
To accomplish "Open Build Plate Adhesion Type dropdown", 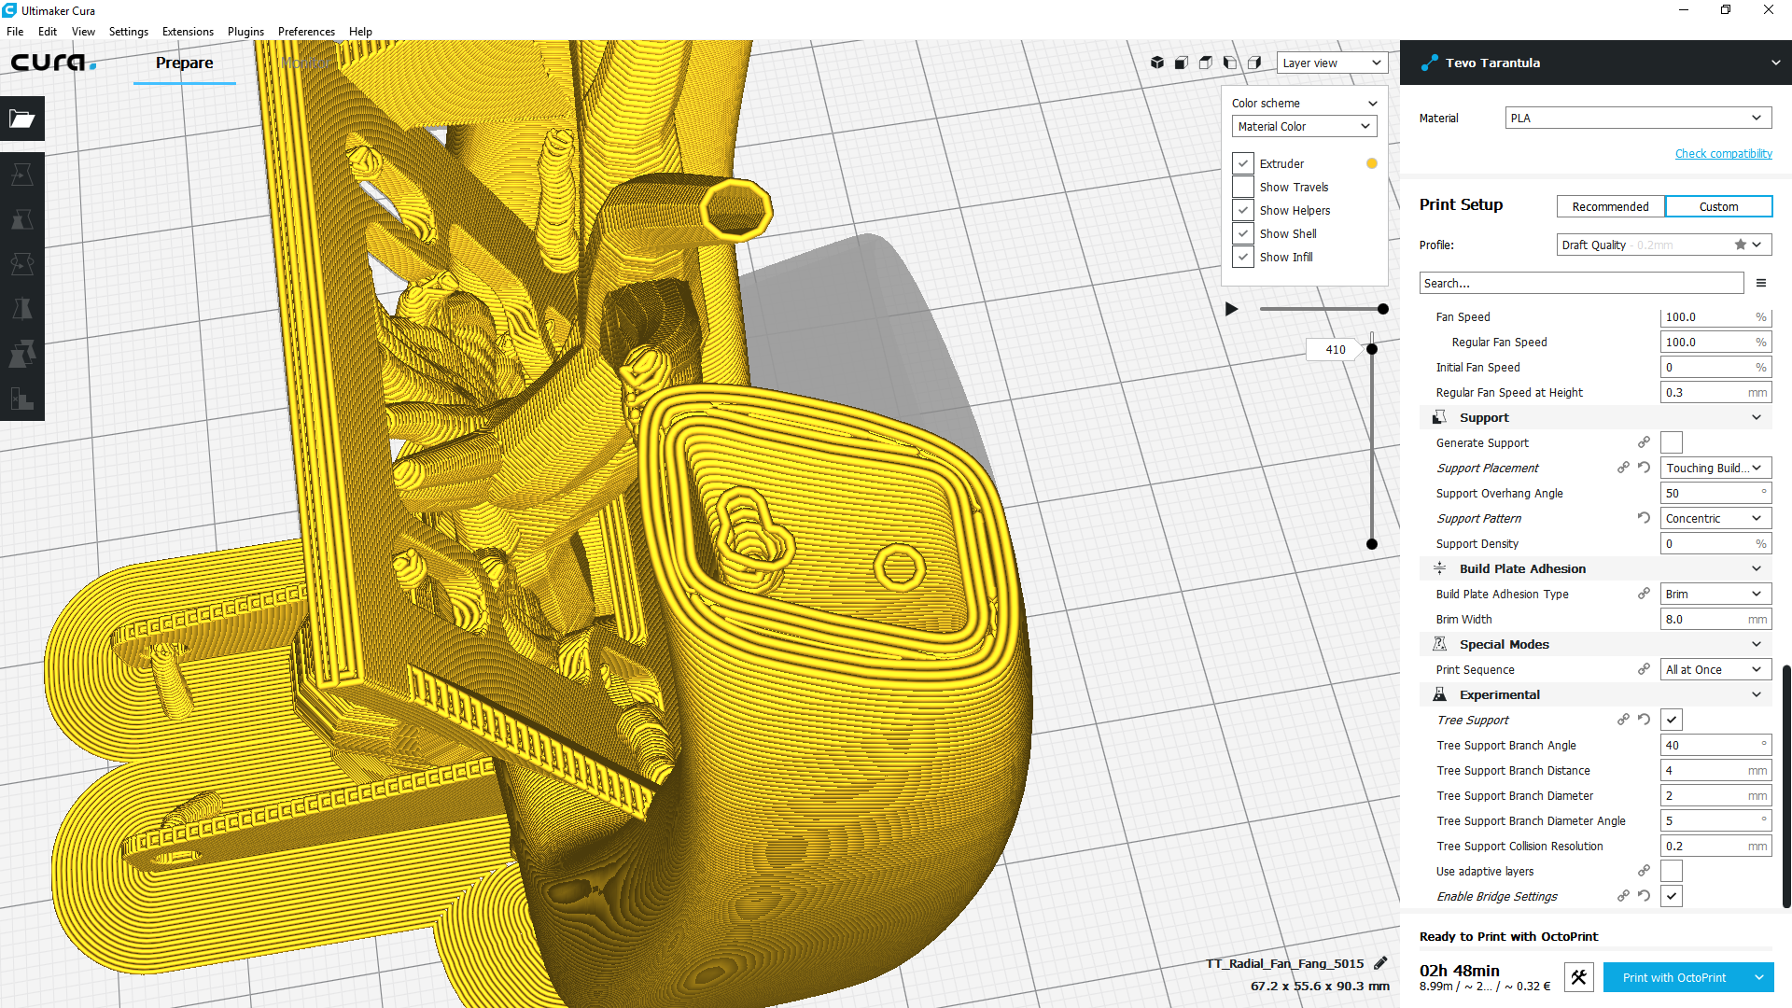I will (x=1715, y=594).
